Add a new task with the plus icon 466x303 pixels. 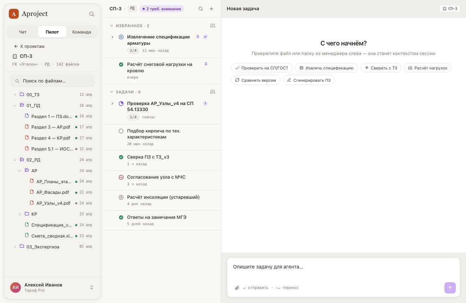pyautogui.click(x=211, y=9)
